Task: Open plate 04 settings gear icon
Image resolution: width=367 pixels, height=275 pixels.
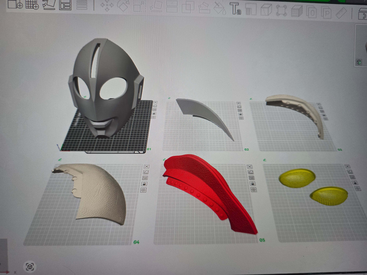Action: tap(143, 190)
